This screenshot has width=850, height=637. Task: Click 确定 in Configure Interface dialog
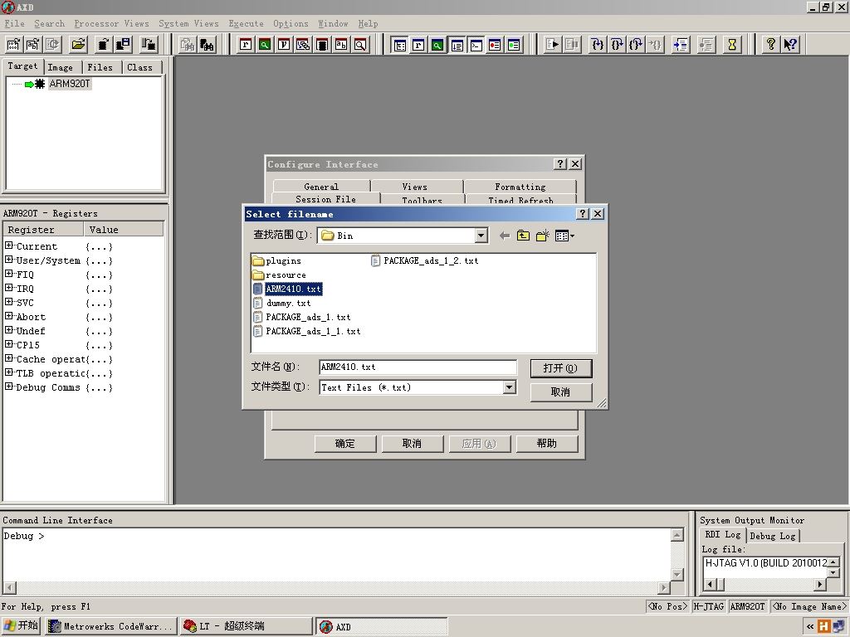click(x=344, y=444)
